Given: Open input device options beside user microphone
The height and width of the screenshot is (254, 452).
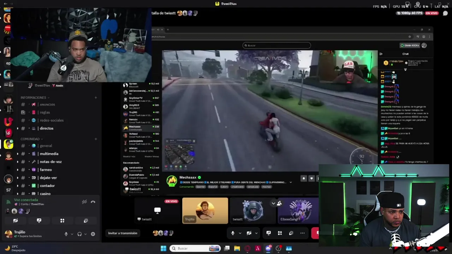Looking at the screenshot, I should 72,234.
